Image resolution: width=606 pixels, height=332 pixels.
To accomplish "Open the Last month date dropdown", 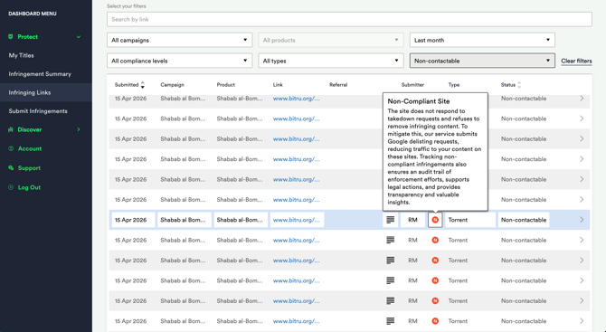I will (x=482, y=40).
